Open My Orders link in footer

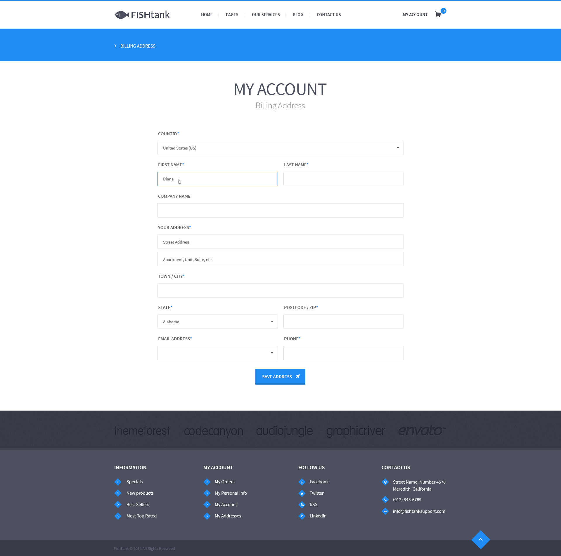(224, 482)
